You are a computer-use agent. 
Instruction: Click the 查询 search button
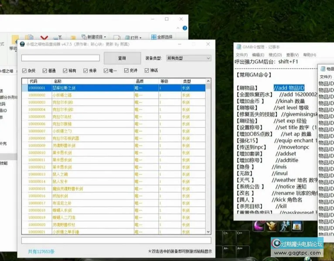coord(122,58)
